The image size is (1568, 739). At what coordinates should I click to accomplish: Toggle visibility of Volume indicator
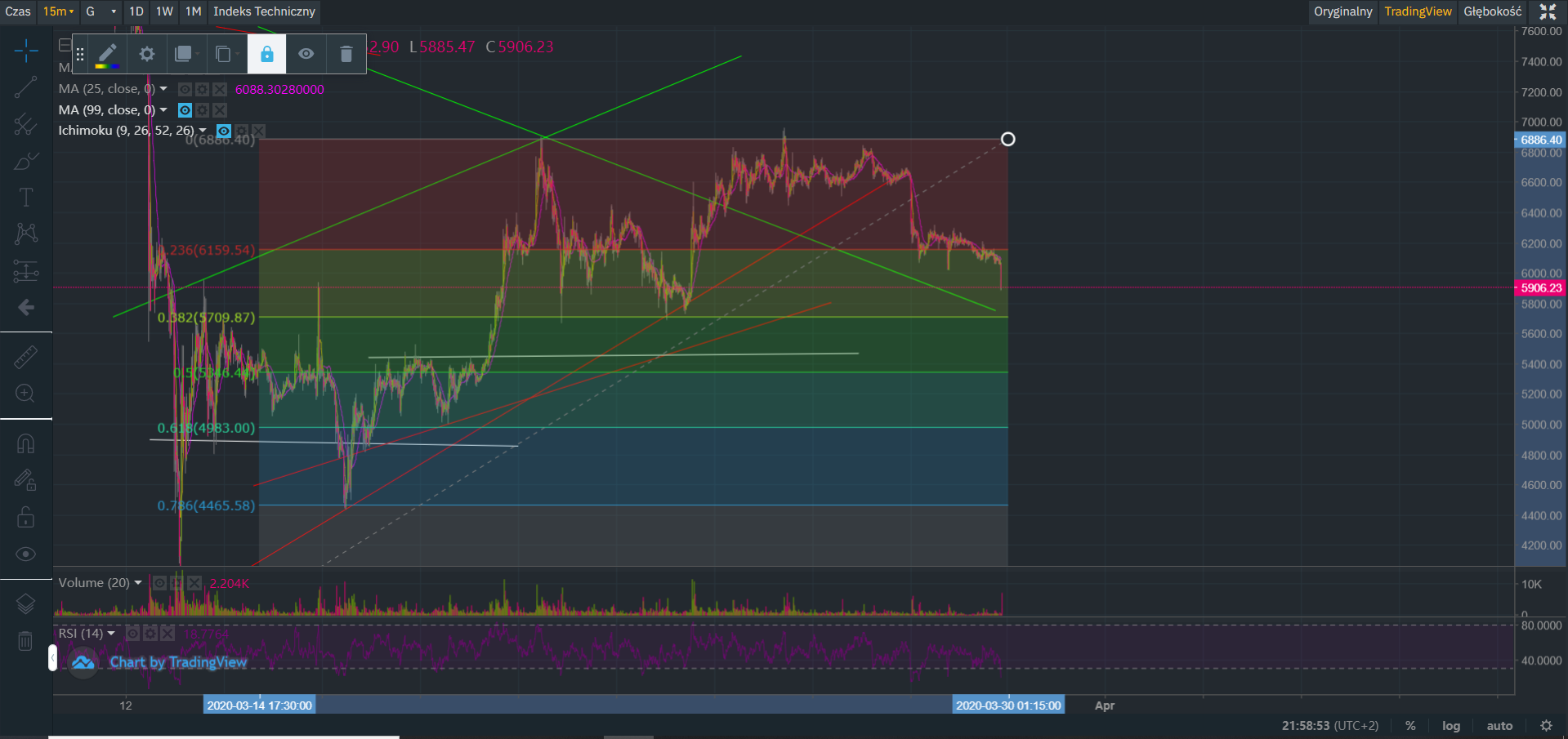[x=160, y=583]
